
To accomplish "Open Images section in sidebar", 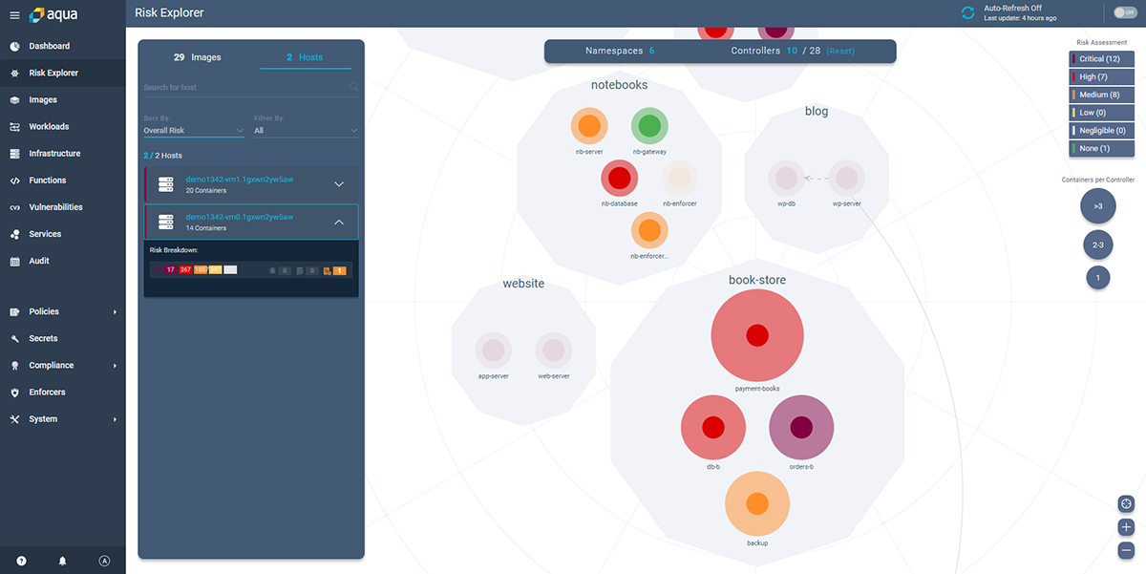I will coord(62,99).
